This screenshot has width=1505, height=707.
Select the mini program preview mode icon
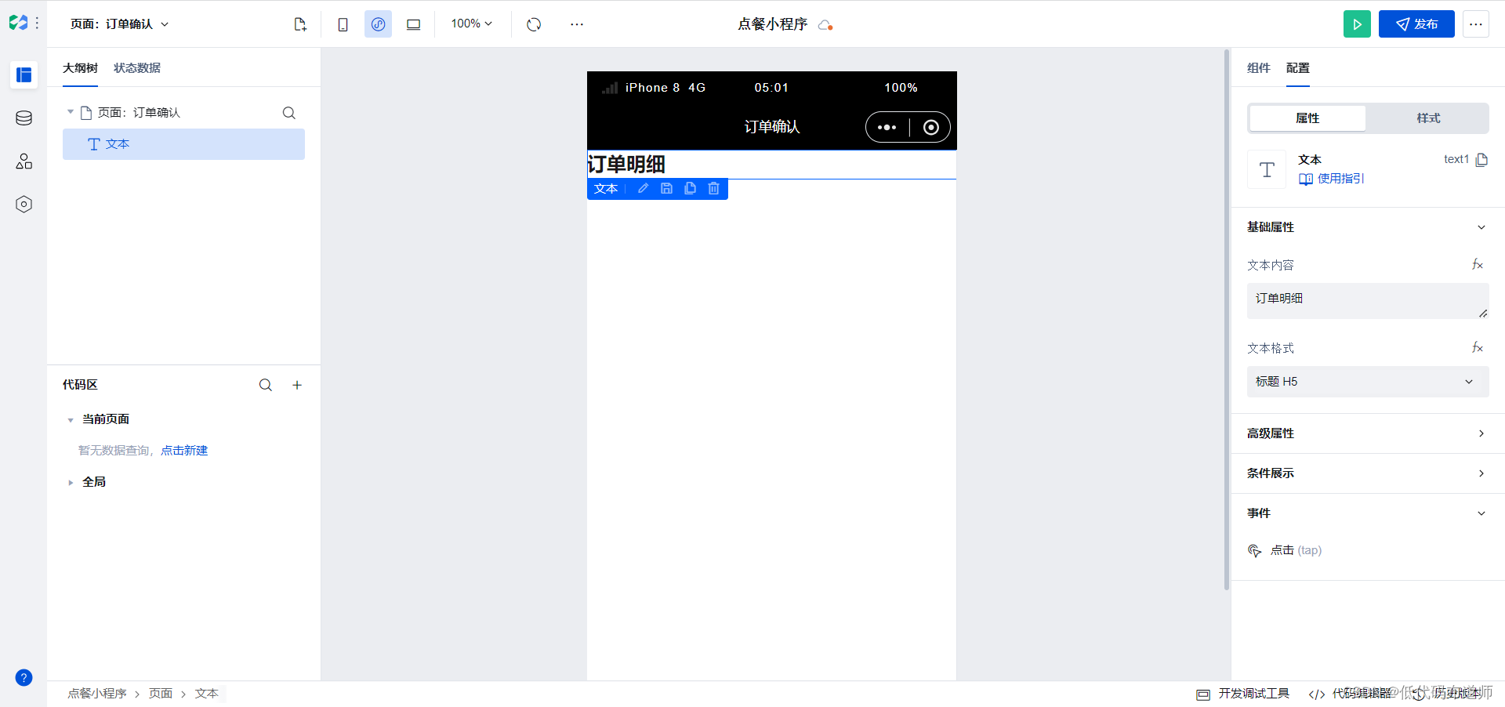tap(378, 24)
